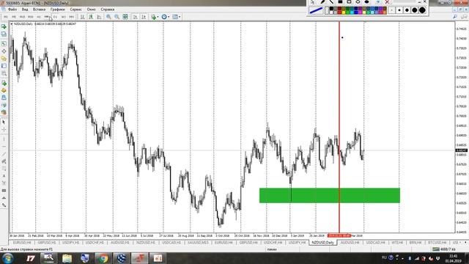The image size is (469, 264).
Task: Toggle M5 timeframe
Action: point(14,17)
